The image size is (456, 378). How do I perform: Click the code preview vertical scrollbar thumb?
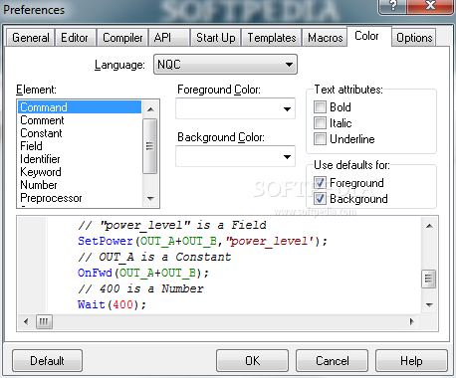tap(429, 279)
